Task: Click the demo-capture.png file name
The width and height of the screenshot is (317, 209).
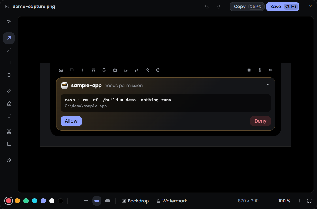Action: [34, 7]
